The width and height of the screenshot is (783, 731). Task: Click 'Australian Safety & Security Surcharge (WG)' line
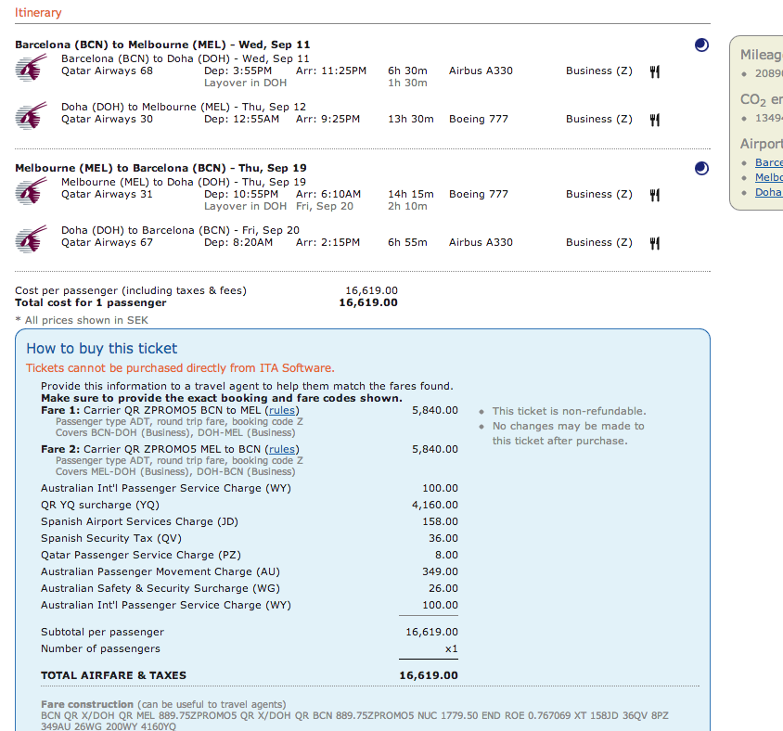(160, 588)
